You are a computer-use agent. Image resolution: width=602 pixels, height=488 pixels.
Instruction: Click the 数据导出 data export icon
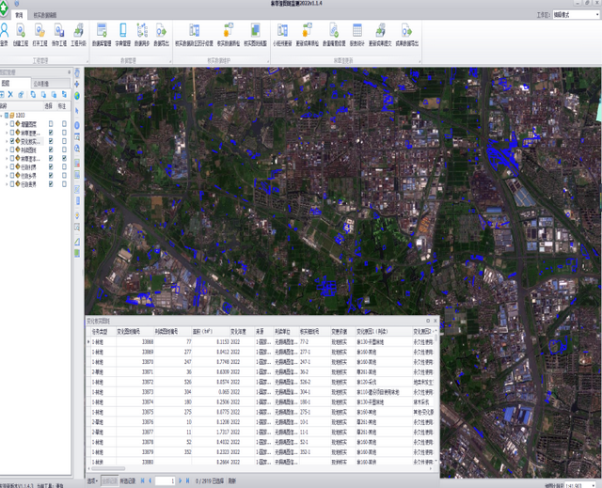[161, 30]
